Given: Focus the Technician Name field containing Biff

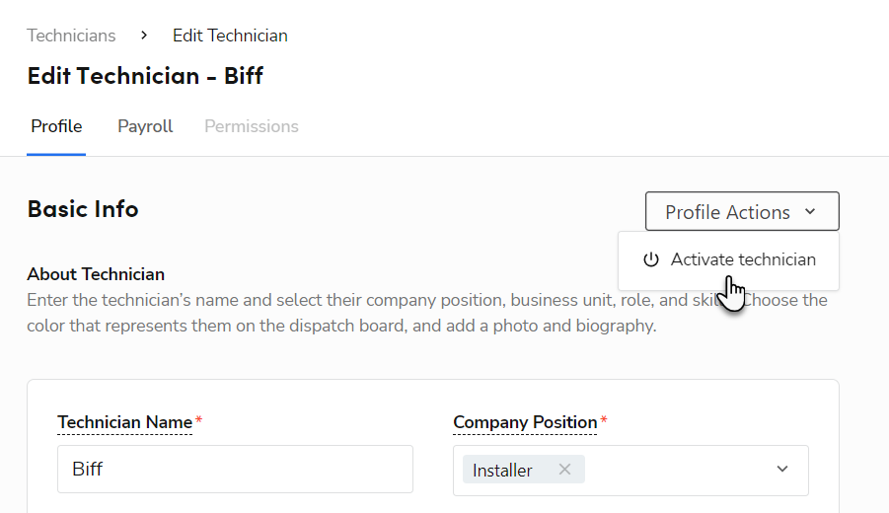Looking at the screenshot, I should 235,469.
